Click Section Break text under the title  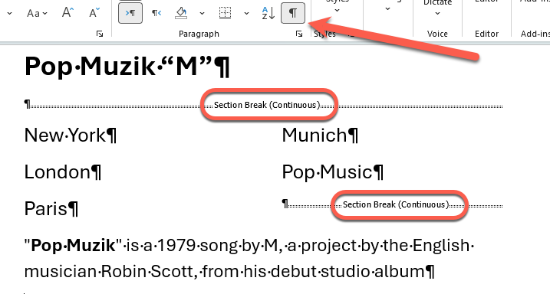point(267,105)
